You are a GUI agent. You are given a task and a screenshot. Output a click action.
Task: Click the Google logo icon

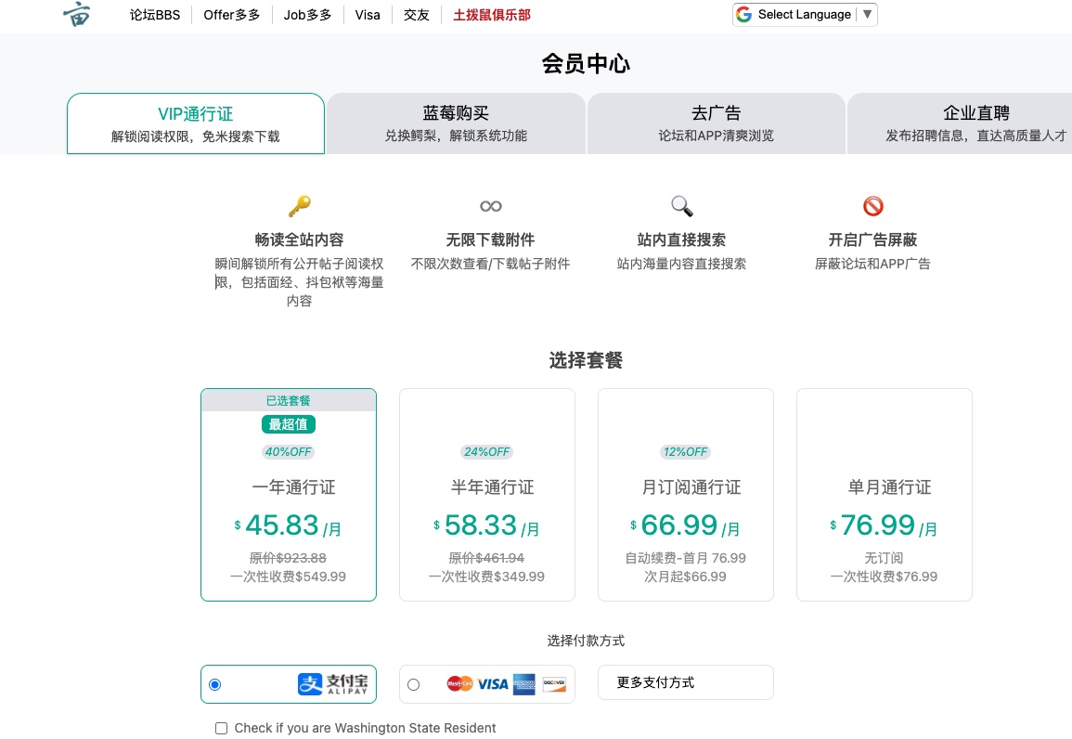(743, 14)
